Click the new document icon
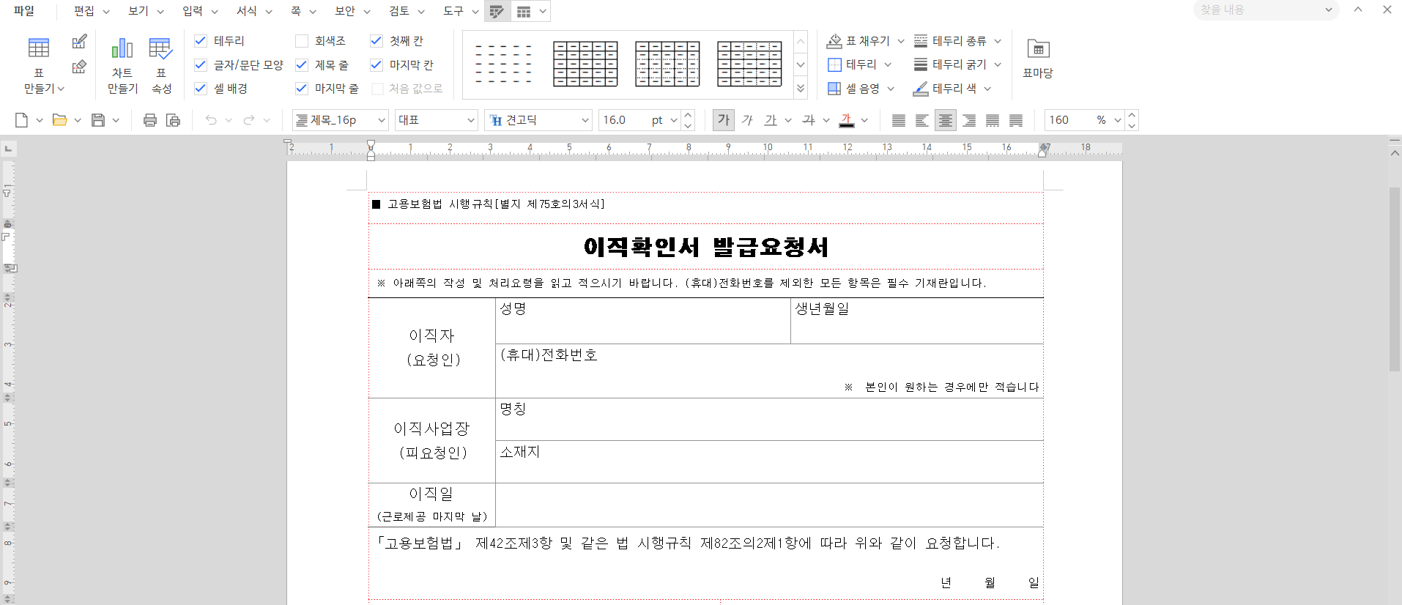Image resolution: width=1402 pixels, height=605 pixels. 21,120
